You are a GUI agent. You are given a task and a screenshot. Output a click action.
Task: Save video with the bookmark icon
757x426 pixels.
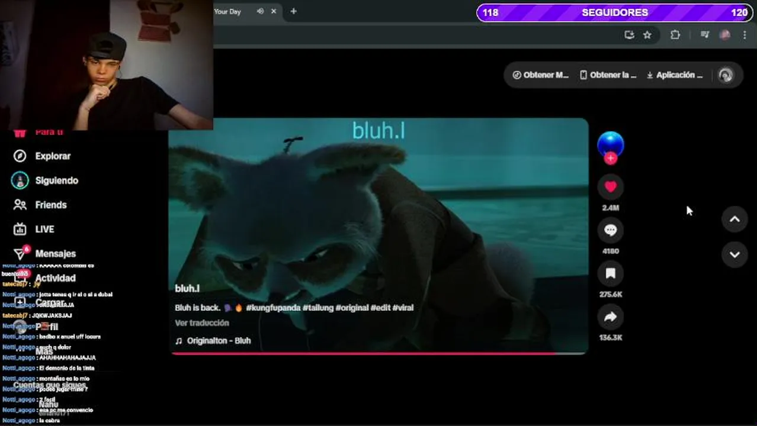[x=611, y=273]
